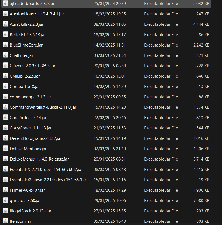Click the jar icon beside Deluxe Mentions.jar

click(6, 149)
